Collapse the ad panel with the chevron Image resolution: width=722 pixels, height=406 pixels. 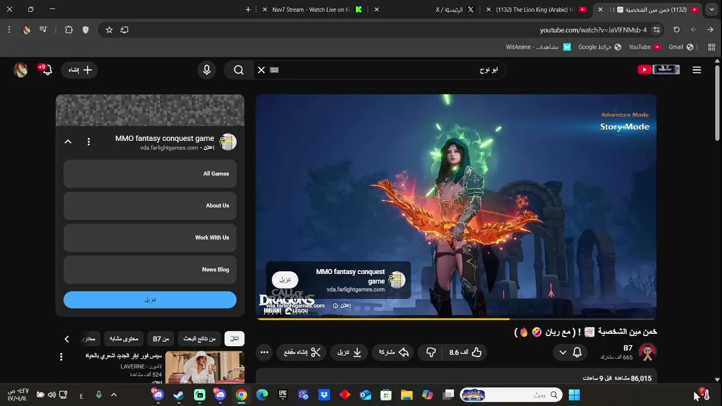tap(68, 142)
